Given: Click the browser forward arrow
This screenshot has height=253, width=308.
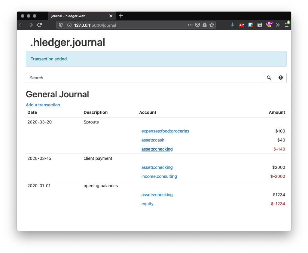Looking at the screenshot, I should [x=30, y=25].
